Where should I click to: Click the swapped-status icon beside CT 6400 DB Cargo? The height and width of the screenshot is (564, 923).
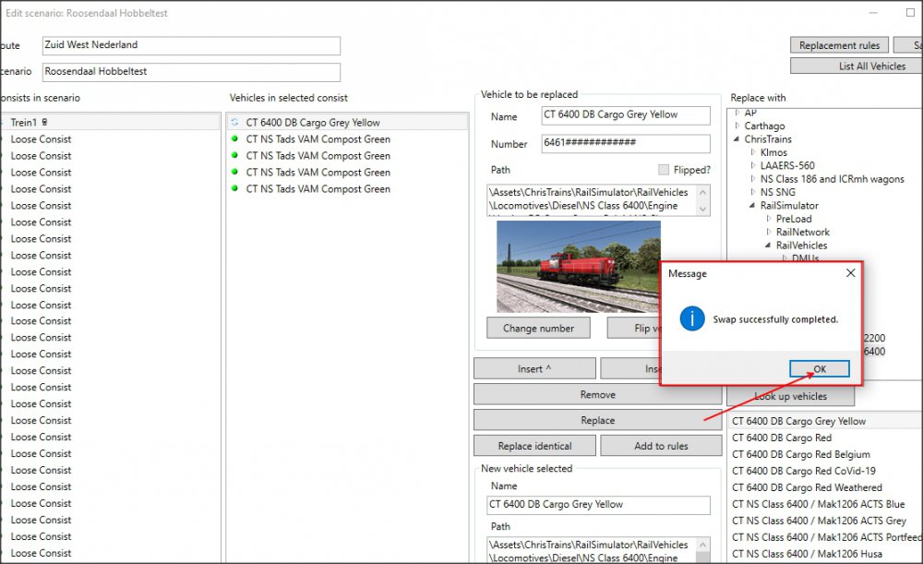click(235, 123)
